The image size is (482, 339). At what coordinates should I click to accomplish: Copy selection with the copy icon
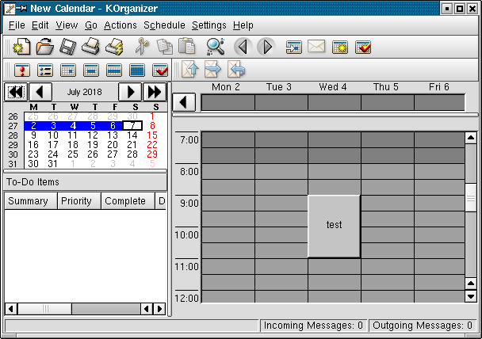pyautogui.click(x=164, y=47)
